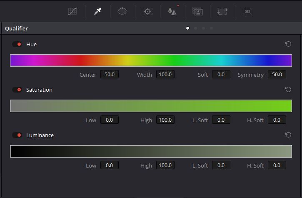Click the Luminance H. Soft value field
This screenshot has width=302, height=198.
[277, 165]
